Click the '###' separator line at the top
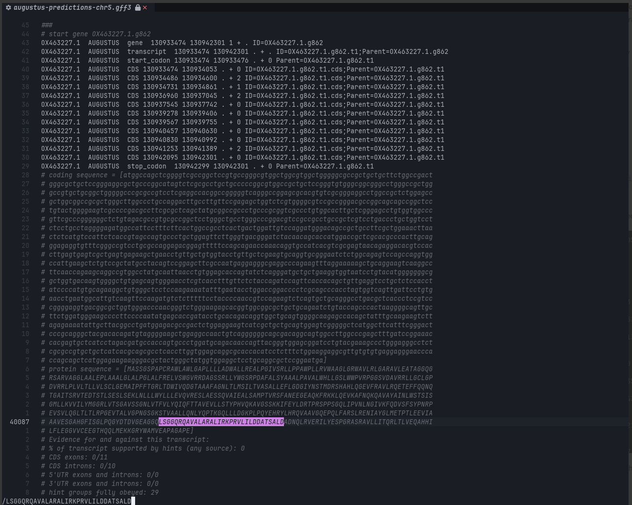The width and height of the screenshot is (632, 505). click(47, 25)
